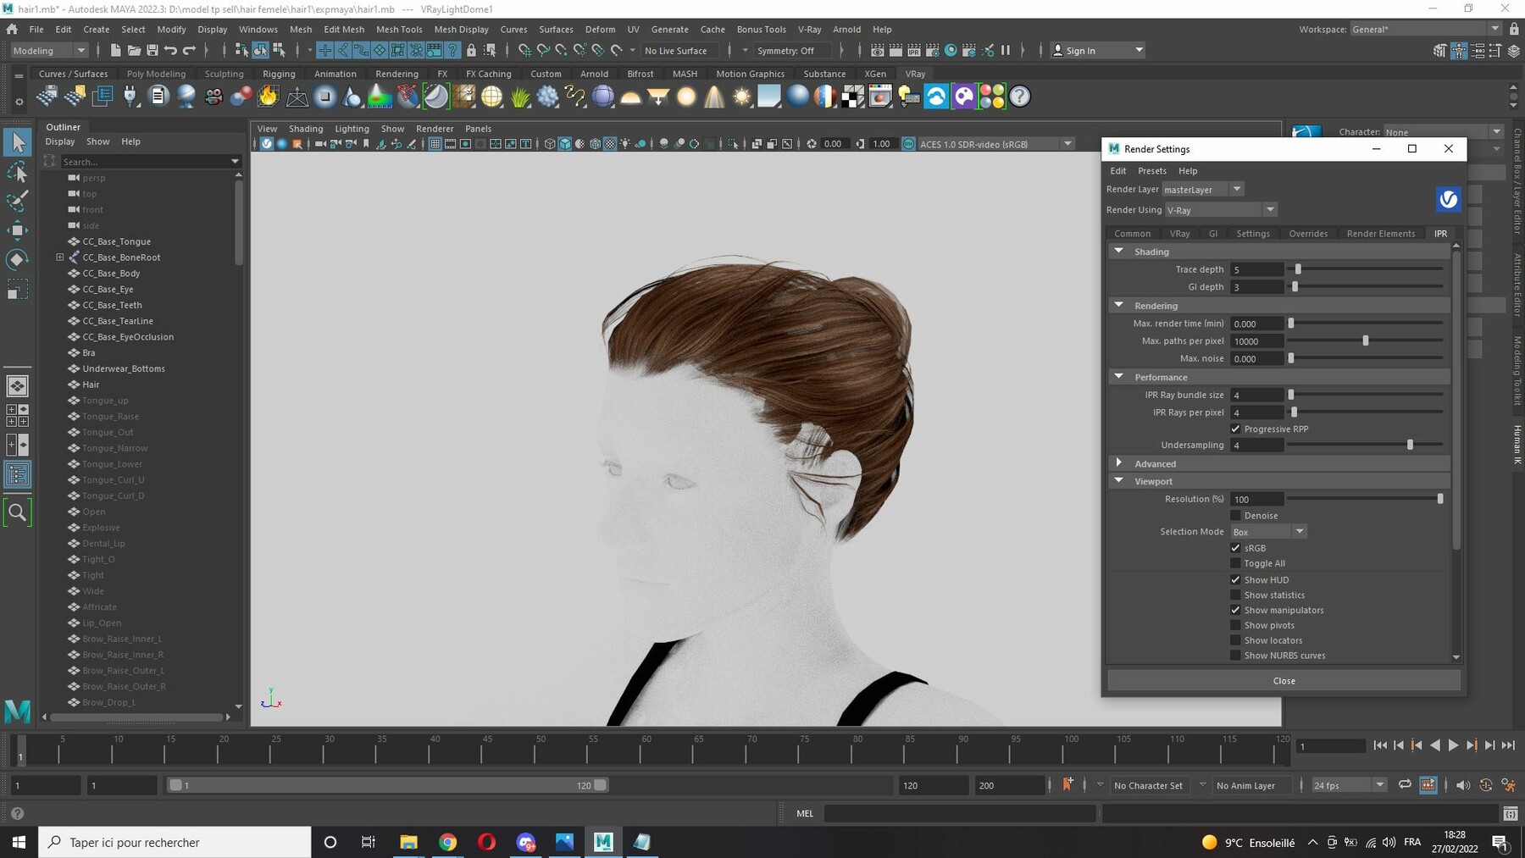The width and height of the screenshot is (1525, 858).
Task: Toggle the Show manipulators checkbox
Action: tap(1235, 611)
